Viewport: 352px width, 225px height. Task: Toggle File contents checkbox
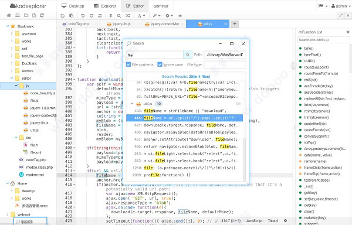pos(128,64)
